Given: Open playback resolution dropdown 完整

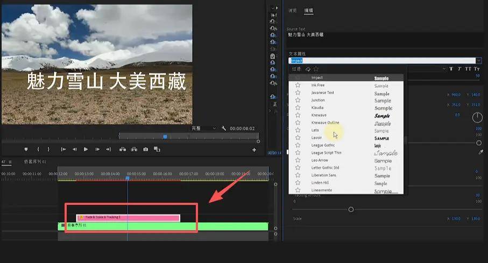Looking at the screenshot, I should coord(203,128).
